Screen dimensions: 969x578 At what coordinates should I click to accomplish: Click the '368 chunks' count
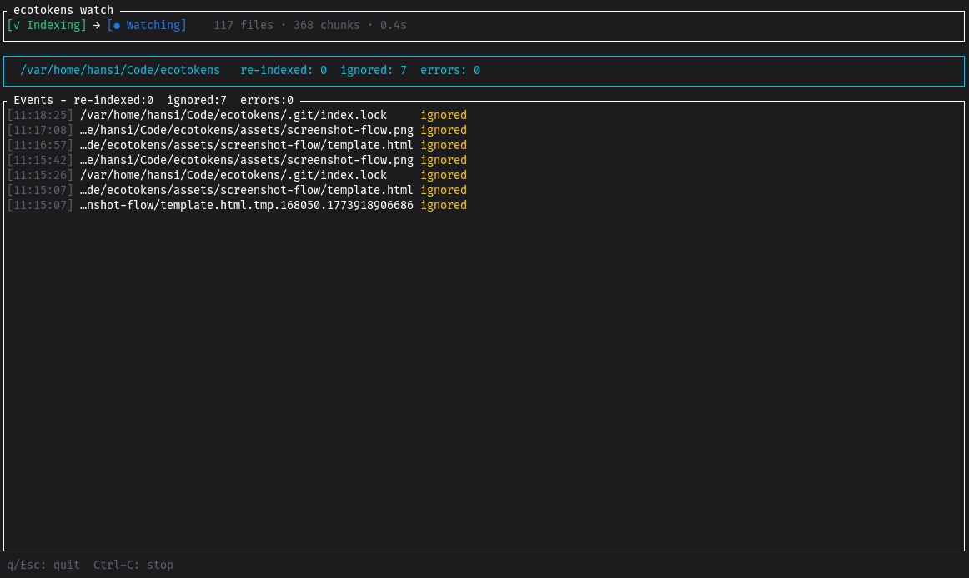coord(327,25)
